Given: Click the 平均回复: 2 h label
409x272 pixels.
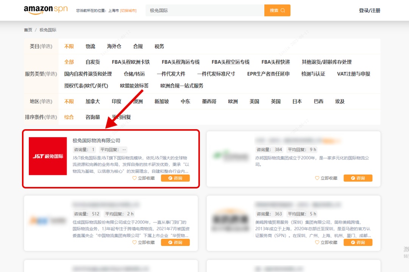Looking at the screenshot, I should click(119, 214).
